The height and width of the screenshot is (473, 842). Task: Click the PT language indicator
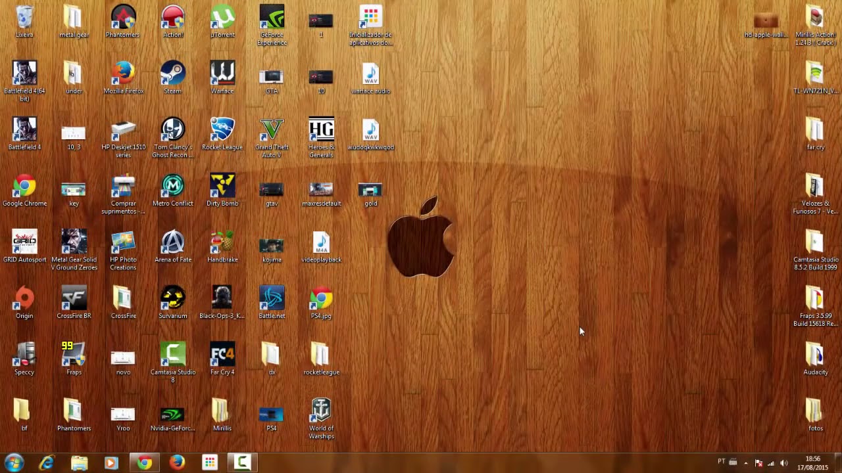722,462
